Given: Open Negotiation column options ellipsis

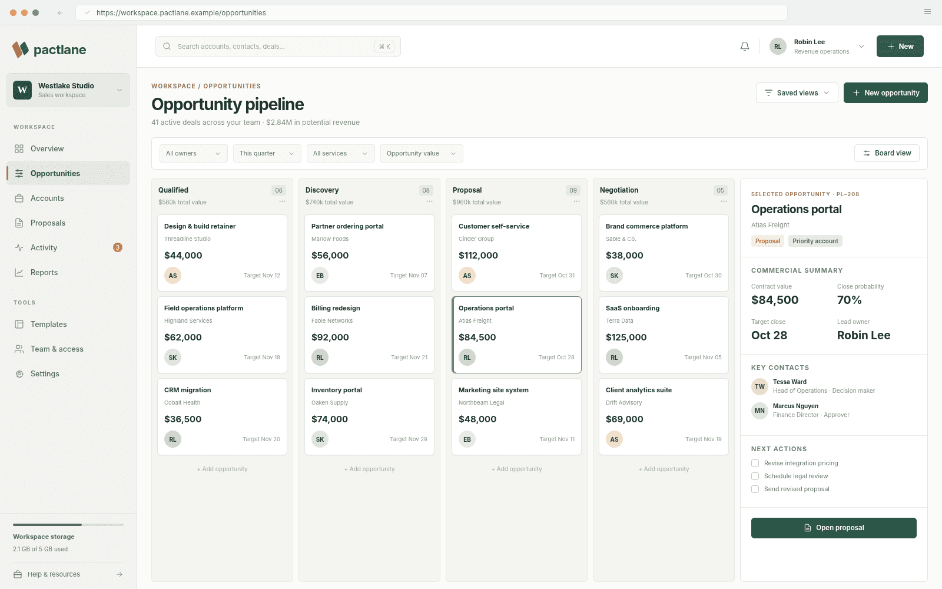Looking at the screenshot, I should 724,201.
